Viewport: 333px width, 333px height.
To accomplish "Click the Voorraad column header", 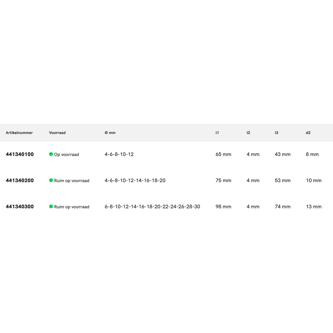I will 57,133.
